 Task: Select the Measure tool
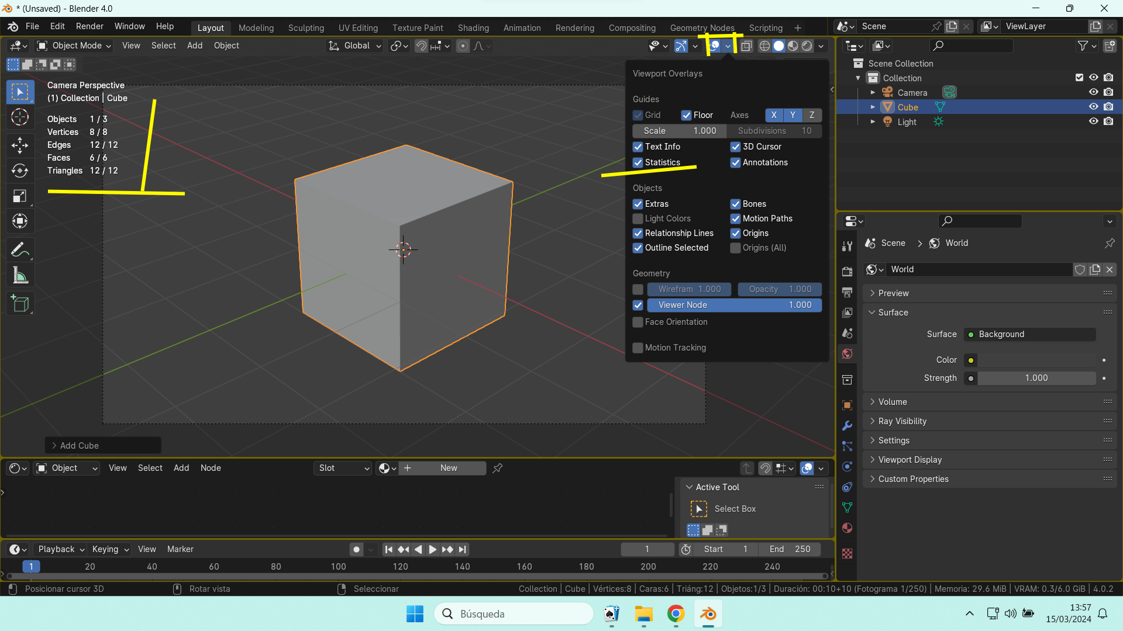click(20, 276)
